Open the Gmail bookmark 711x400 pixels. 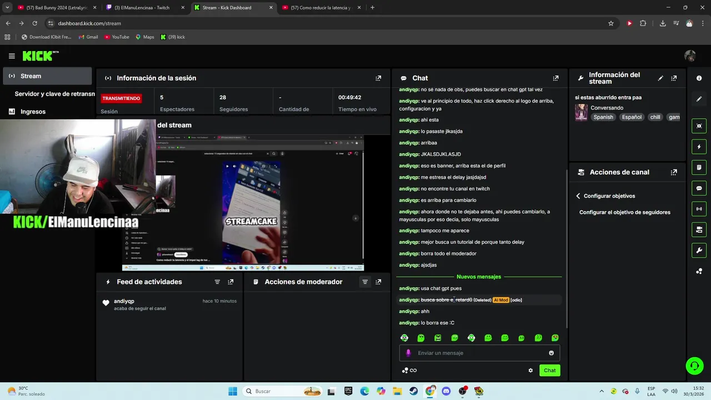[x=88, y=37]
